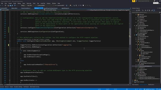Image resolution: width=161 pixels, height=90 pixels.
Task: Switch to the Index.cshtml tab
Action: (x=14, y=8)
